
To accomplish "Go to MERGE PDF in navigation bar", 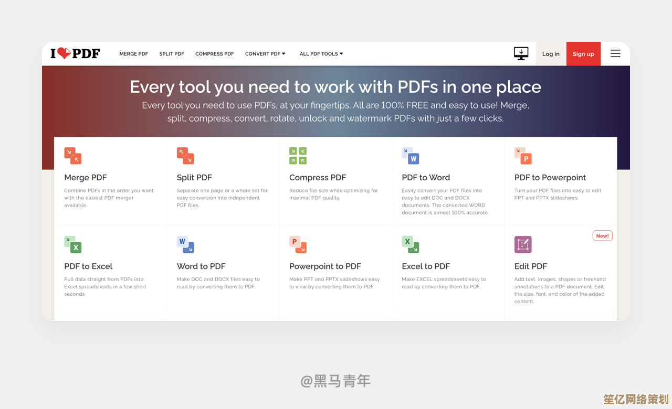I will (134, 53).
